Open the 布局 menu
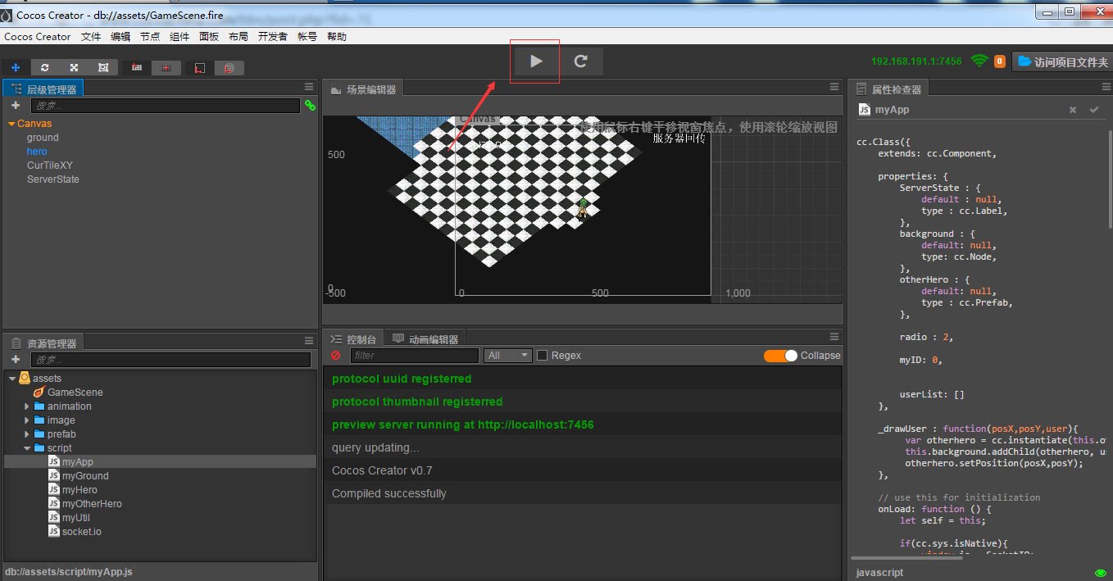Screen dimensions: 1113x581 click(238, 37)
